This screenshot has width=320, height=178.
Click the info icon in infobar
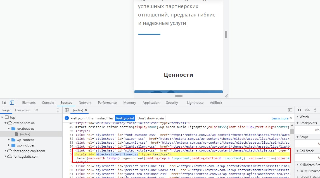click(67, 118)
